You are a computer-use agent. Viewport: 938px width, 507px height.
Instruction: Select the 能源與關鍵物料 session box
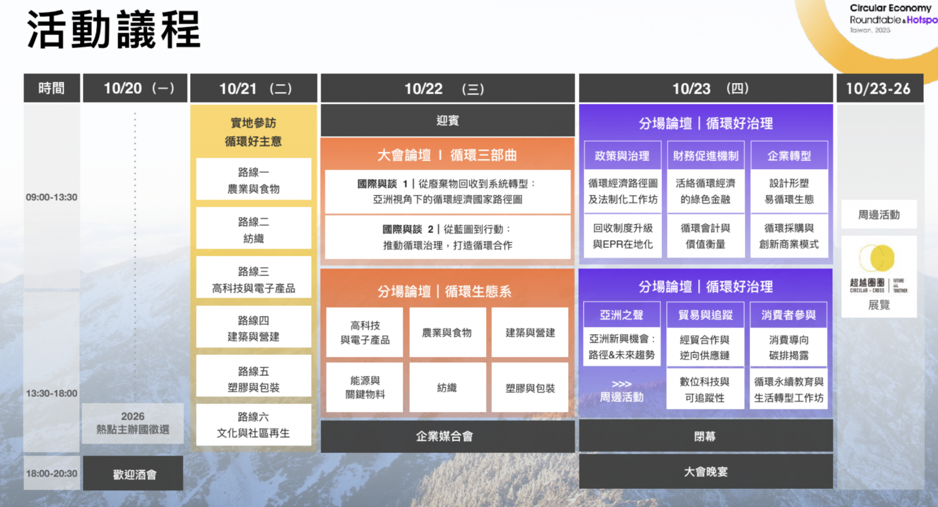coord(365,388)
